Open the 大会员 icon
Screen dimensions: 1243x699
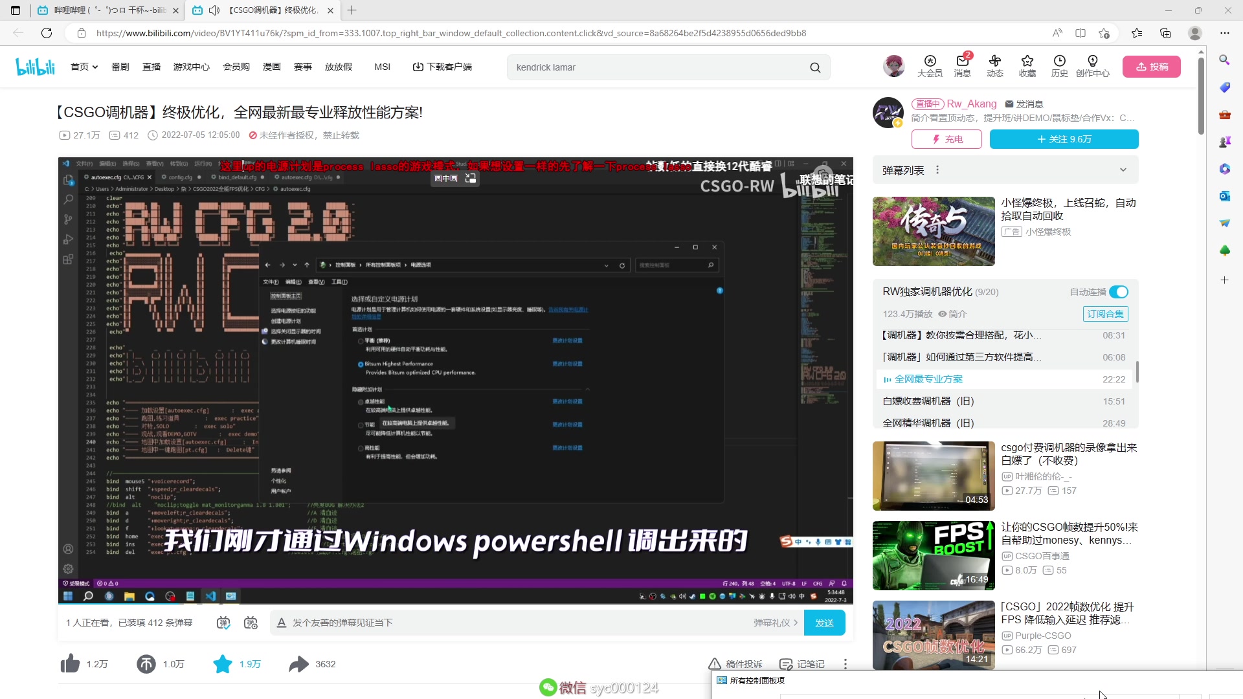930,66
